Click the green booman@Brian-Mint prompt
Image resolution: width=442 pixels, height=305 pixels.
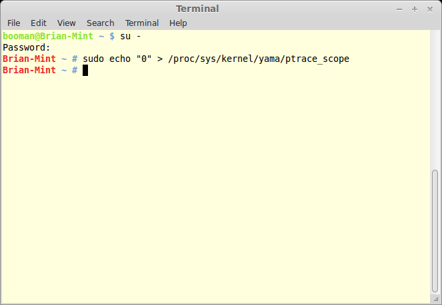(x=48, y=36)
